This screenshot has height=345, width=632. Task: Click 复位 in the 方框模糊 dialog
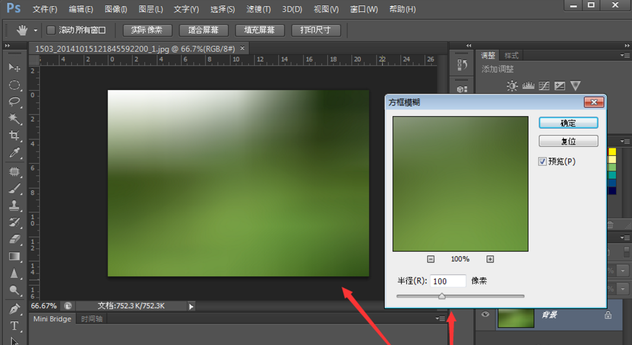pos(568,141)
